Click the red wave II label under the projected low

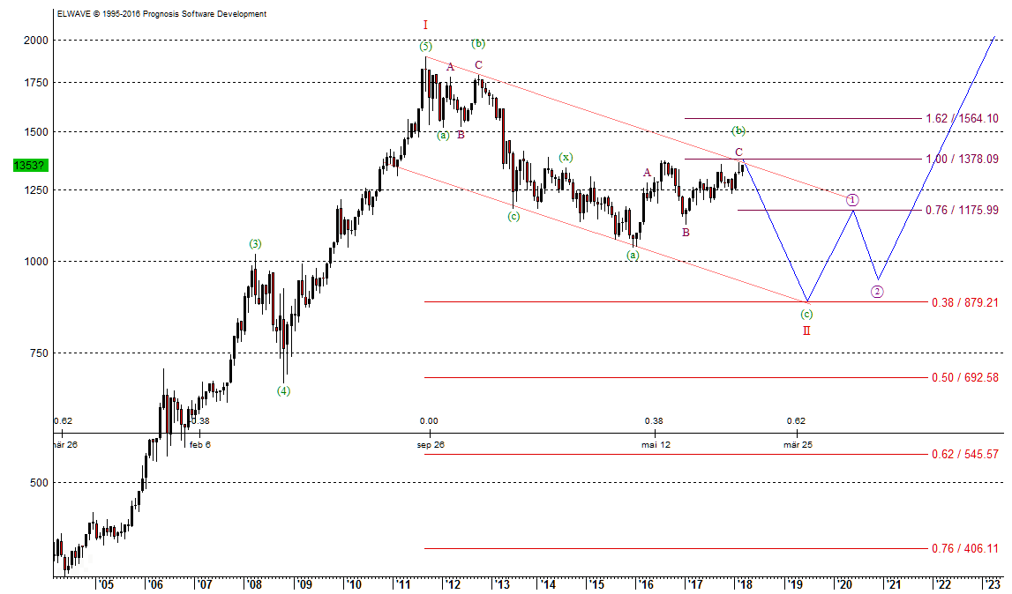point(806,330)
